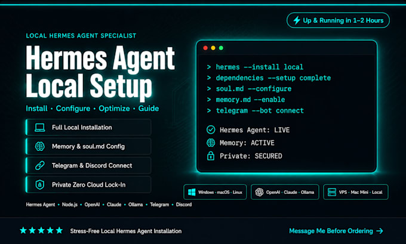Viewport: 406px width, 244px height.
Task: Click the first rating star
Action: 23,230
